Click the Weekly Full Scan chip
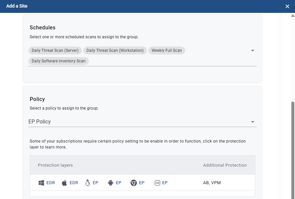The width and height of the screenshot is (295, 199). (167, 50)
